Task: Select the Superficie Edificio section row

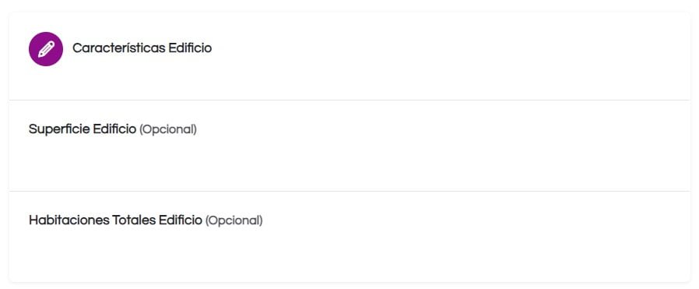Action: tap(349, 146)
